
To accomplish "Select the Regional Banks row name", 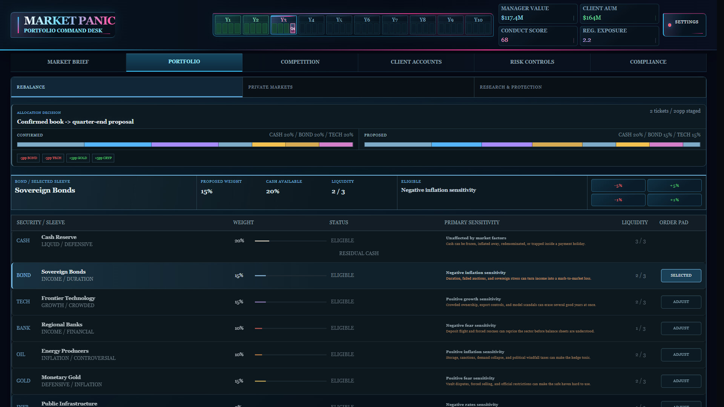I will pyautogui.click(x=62, y=324).
